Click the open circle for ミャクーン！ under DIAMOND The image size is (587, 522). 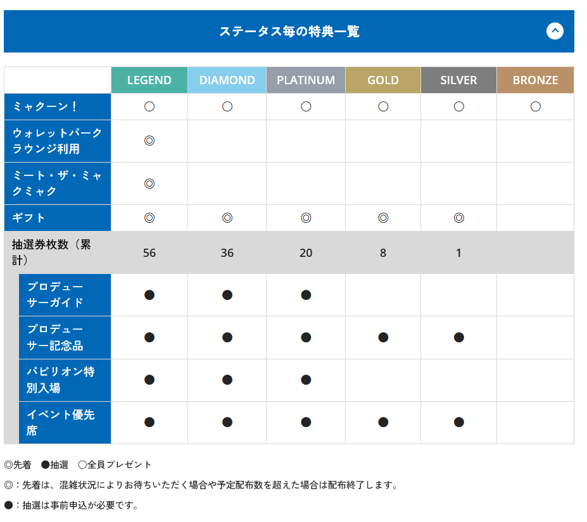[x=227, y=107]
